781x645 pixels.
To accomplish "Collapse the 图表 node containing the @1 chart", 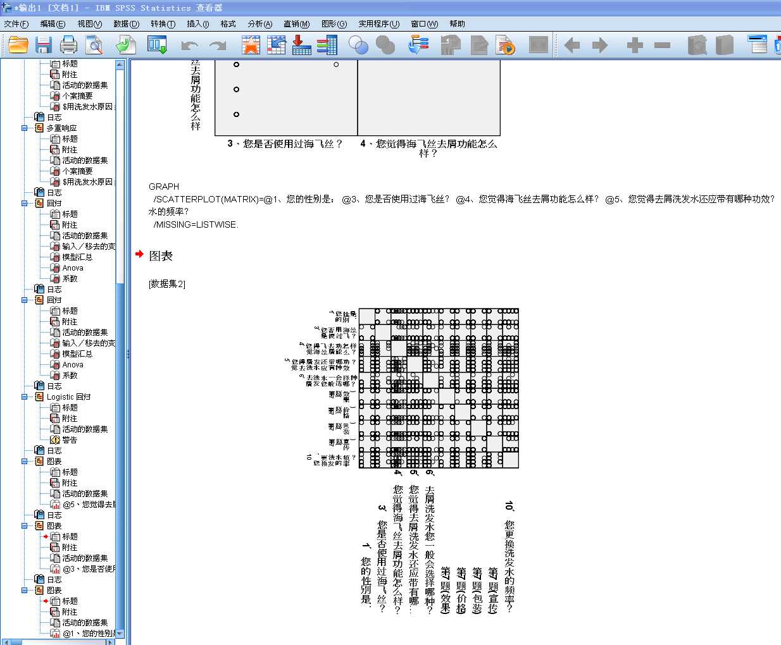I will 25,590.
